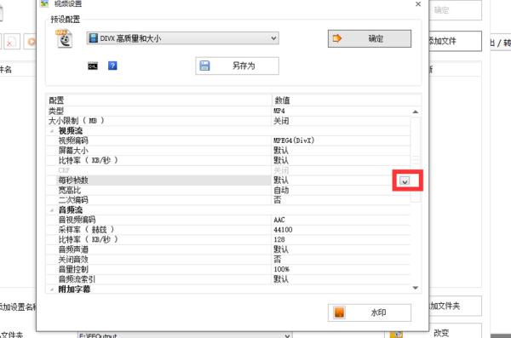Collapse the 附加字幕 section
This screenshot has width=511, height=338.
point(52,289)
